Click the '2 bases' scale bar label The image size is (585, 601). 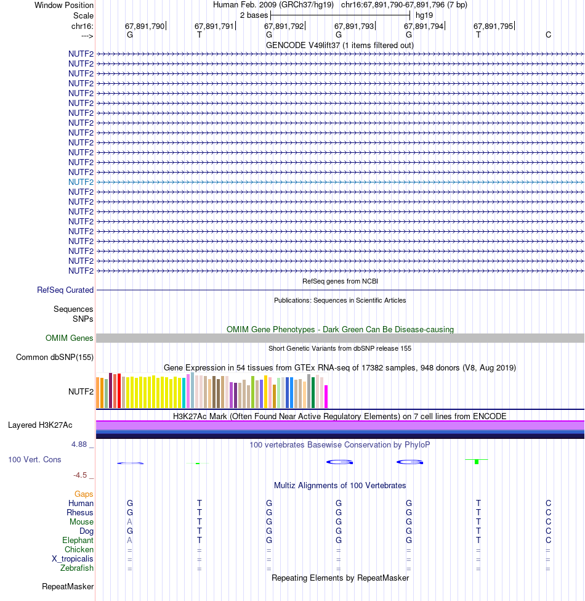(x=254, y=15)
